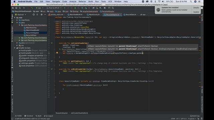This screenshot has width=214, height=120.
Task: Open the VCS menu
Action: click(x=110, y=1)
